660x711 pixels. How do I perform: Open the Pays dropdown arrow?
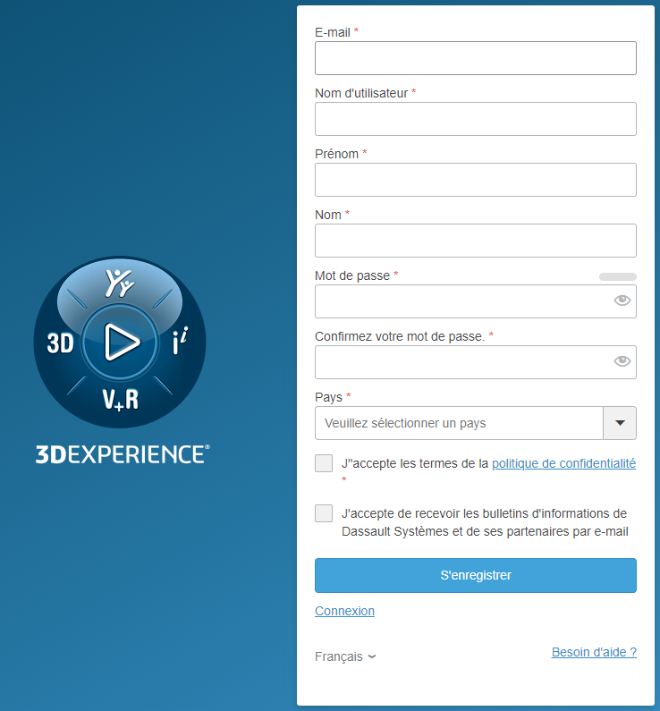pos(620,423)
